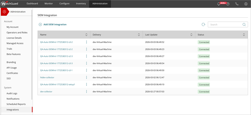Open options menu for dev-collector row
Image resolution: width=251 pixels, height=115 pixels.
[86, 92]
